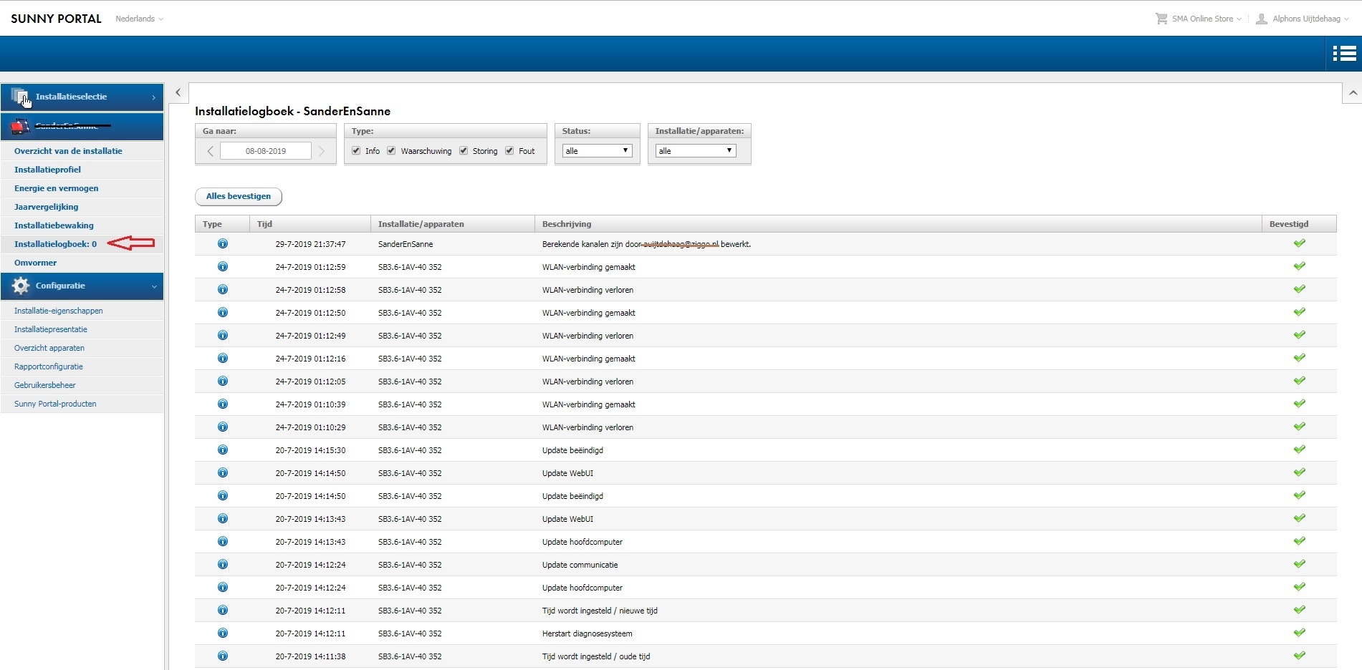Click confirmed checkmark for 20-7-2019 14:12:24 Update hoofdcomputer
The image size is (1362, 670).
(x=1299, y=587)
